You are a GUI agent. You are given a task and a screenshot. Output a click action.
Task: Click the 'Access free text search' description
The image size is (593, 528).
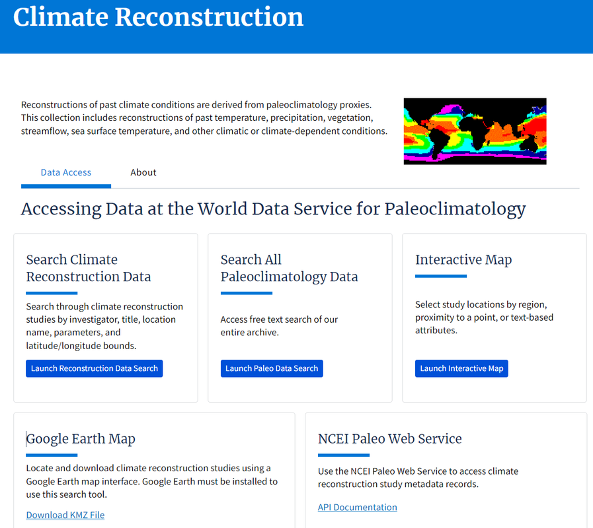pyautogui.click(x=279, y=325)
